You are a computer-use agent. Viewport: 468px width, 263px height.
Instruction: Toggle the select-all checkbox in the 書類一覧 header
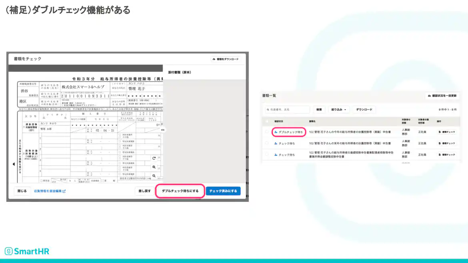pos(266,121)
